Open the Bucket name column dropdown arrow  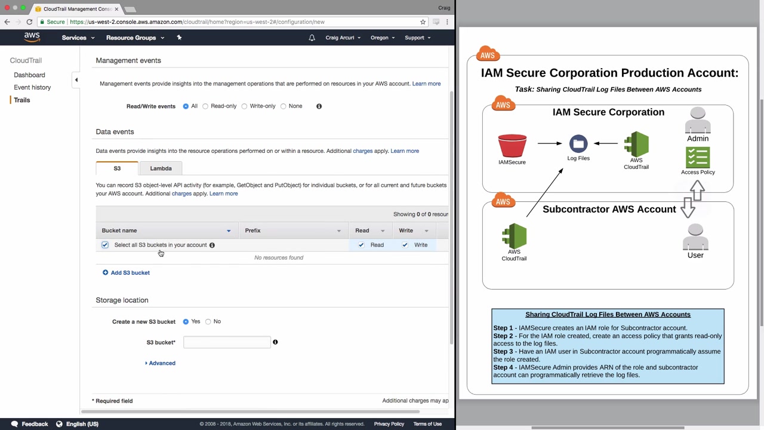[228, 231]
